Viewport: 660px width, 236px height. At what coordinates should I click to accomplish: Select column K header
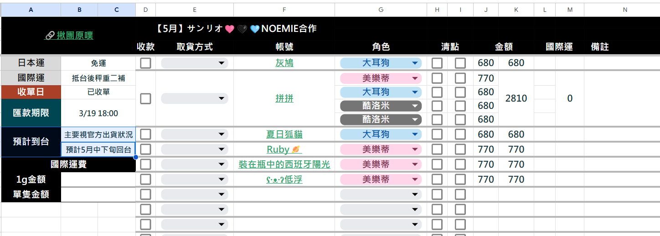click(516, 10)
